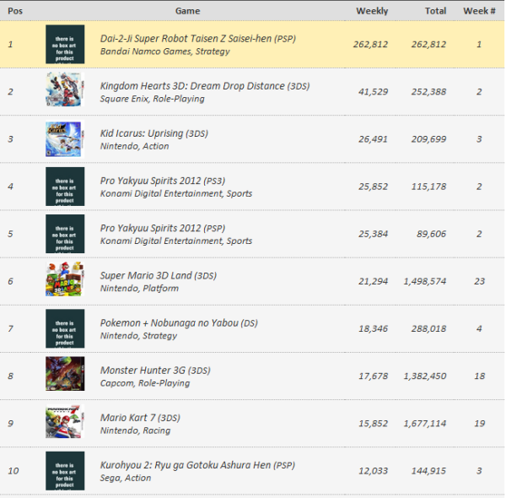Click the Week # column header
The image size is (506, 498).
click(x=478, y=11)
